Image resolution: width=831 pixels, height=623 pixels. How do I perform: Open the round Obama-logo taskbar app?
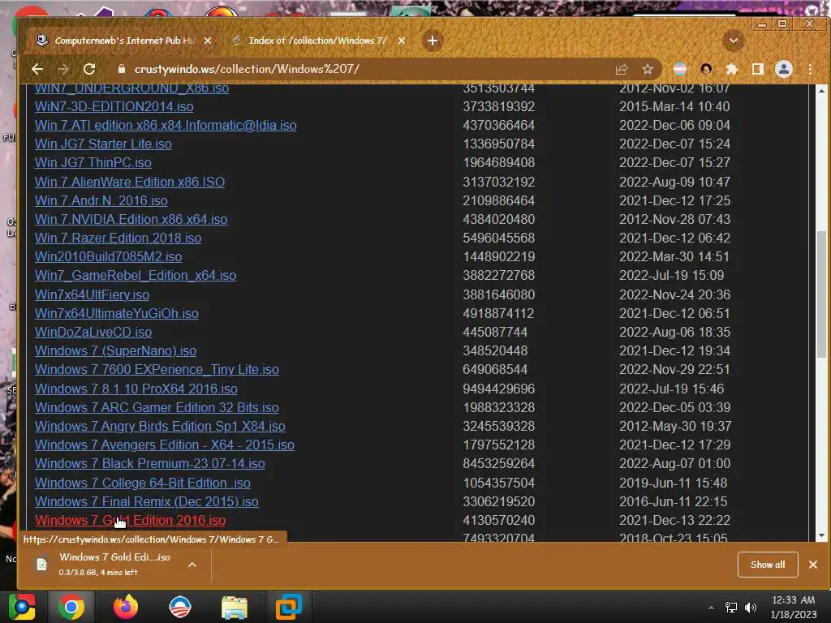click(180, 607)
